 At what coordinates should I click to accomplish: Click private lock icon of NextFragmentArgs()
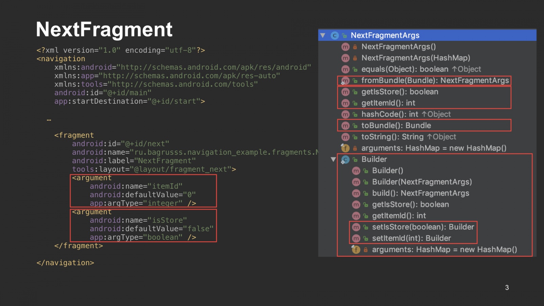[355, 47]
